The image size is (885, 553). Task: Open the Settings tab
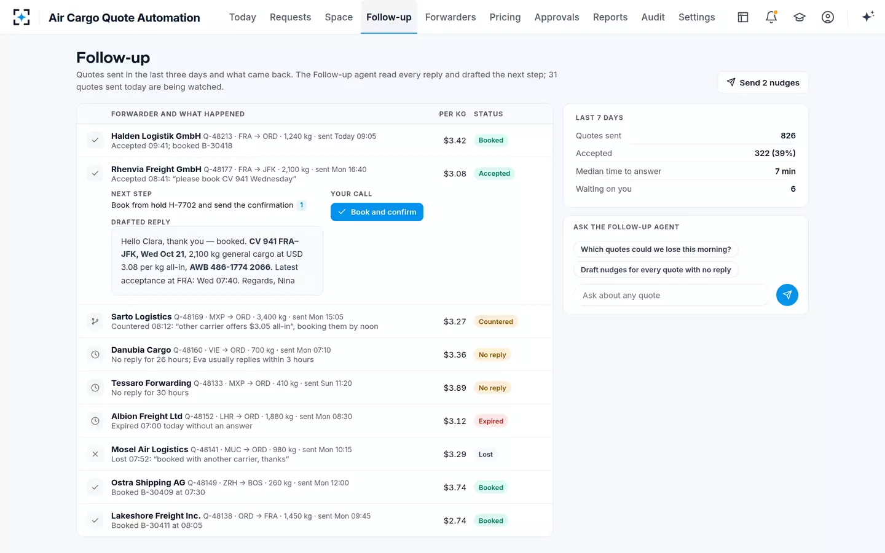click(696, 17)
